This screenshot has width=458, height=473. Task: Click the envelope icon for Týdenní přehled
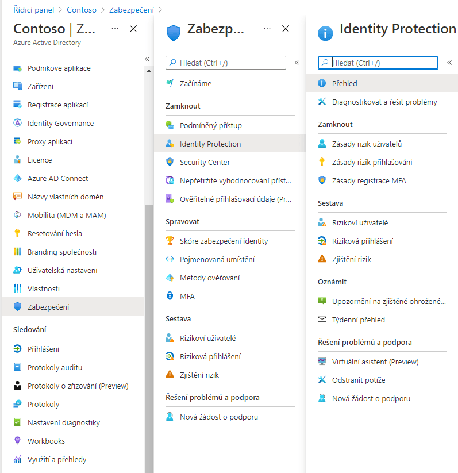coord(322,320)
